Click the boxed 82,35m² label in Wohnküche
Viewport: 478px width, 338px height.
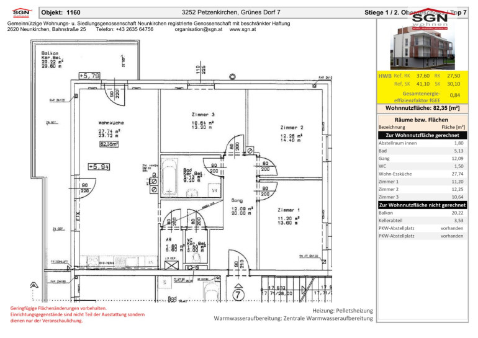pos(109,144)
